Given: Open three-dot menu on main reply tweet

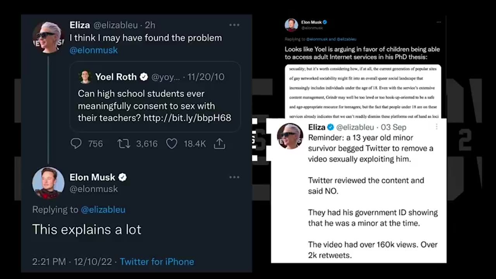Looking at the screenshot, I should (234, 177).
